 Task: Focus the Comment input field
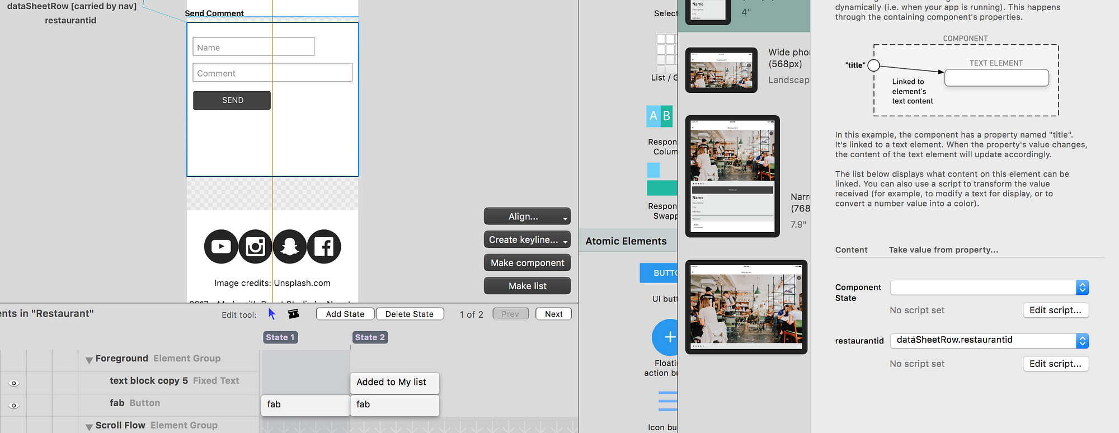[x=272, y=72]
